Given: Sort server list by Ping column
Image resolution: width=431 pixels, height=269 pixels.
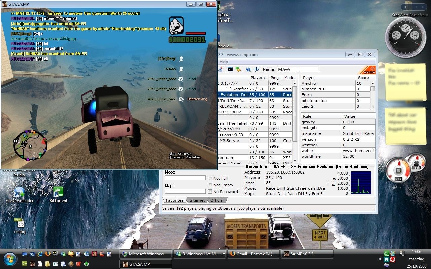Looking at the screenshot, I should point(275,78).
